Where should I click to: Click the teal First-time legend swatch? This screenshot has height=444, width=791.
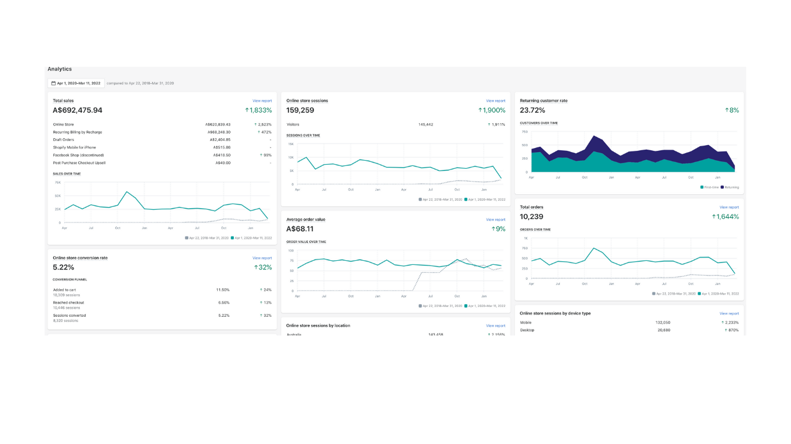click(702, 187)
